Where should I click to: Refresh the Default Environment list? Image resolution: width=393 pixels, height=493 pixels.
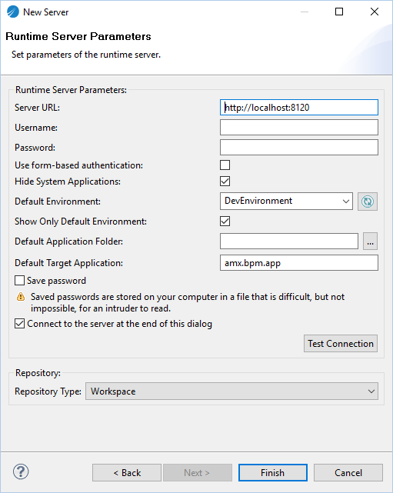(x=367, y=202)
